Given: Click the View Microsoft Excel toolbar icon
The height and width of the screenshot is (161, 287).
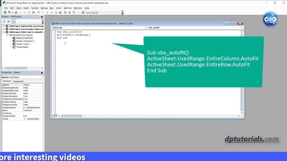Looking at the screenshot, I should (x=5, y=13).
